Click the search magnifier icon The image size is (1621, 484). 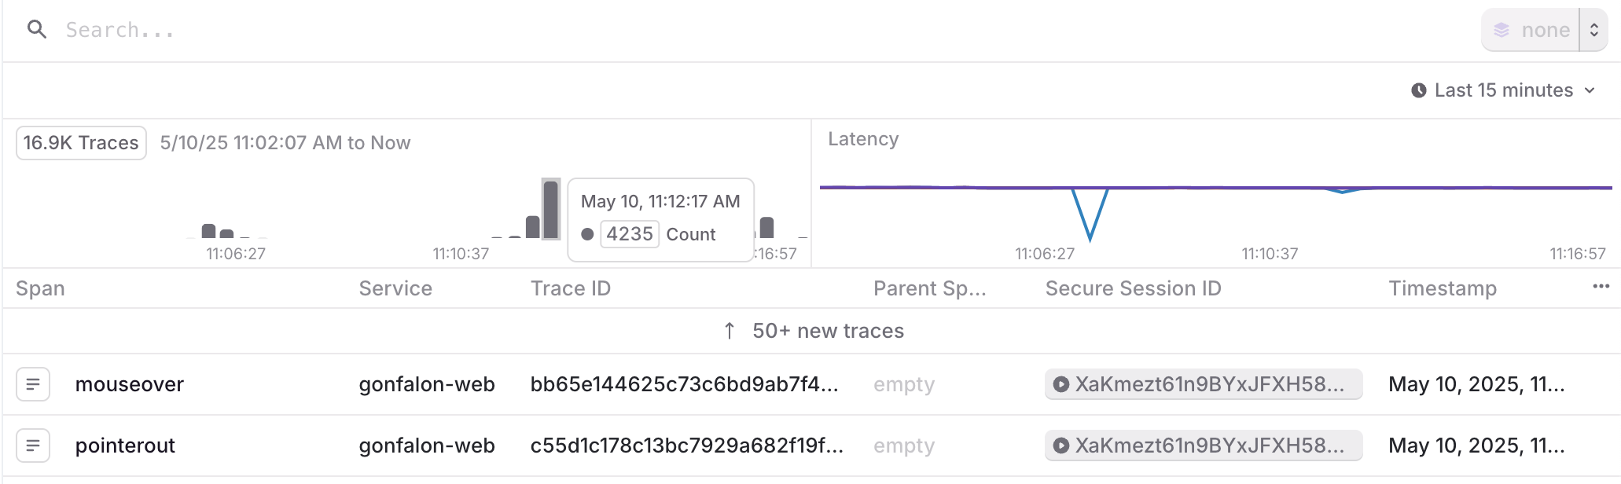[x=36, y=30]
